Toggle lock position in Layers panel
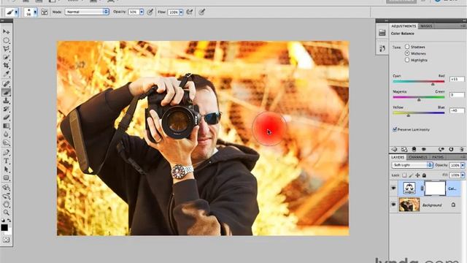Image resolution: width=467 pixels, height=263 pixels. pyautogui.click(x=417, y=175)
